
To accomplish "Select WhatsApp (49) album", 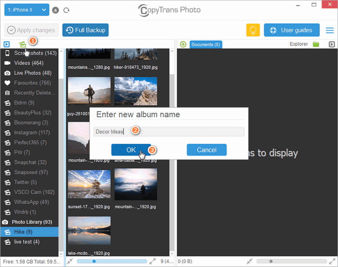I will click(x=30, y=202).
